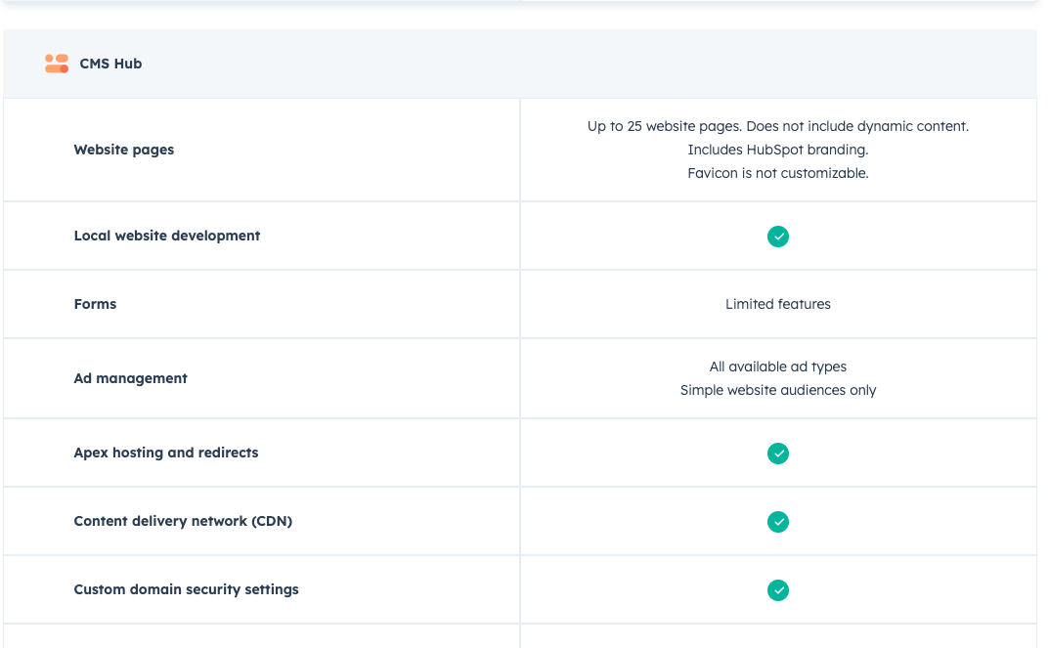Select the CMS Hub section heading
The width and height of the screenshot is (1049, 648).
(x=110, y=64)
